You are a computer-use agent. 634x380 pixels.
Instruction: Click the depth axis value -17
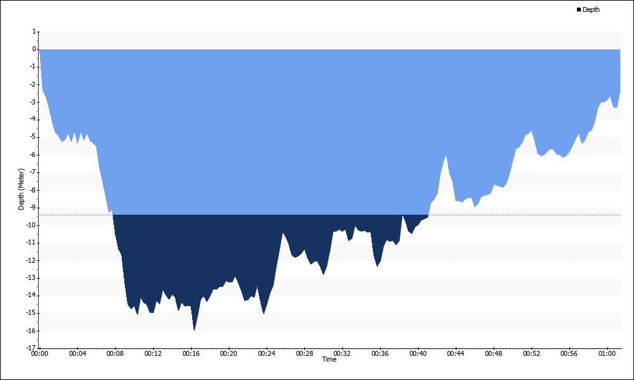click(x=32, y=348)
